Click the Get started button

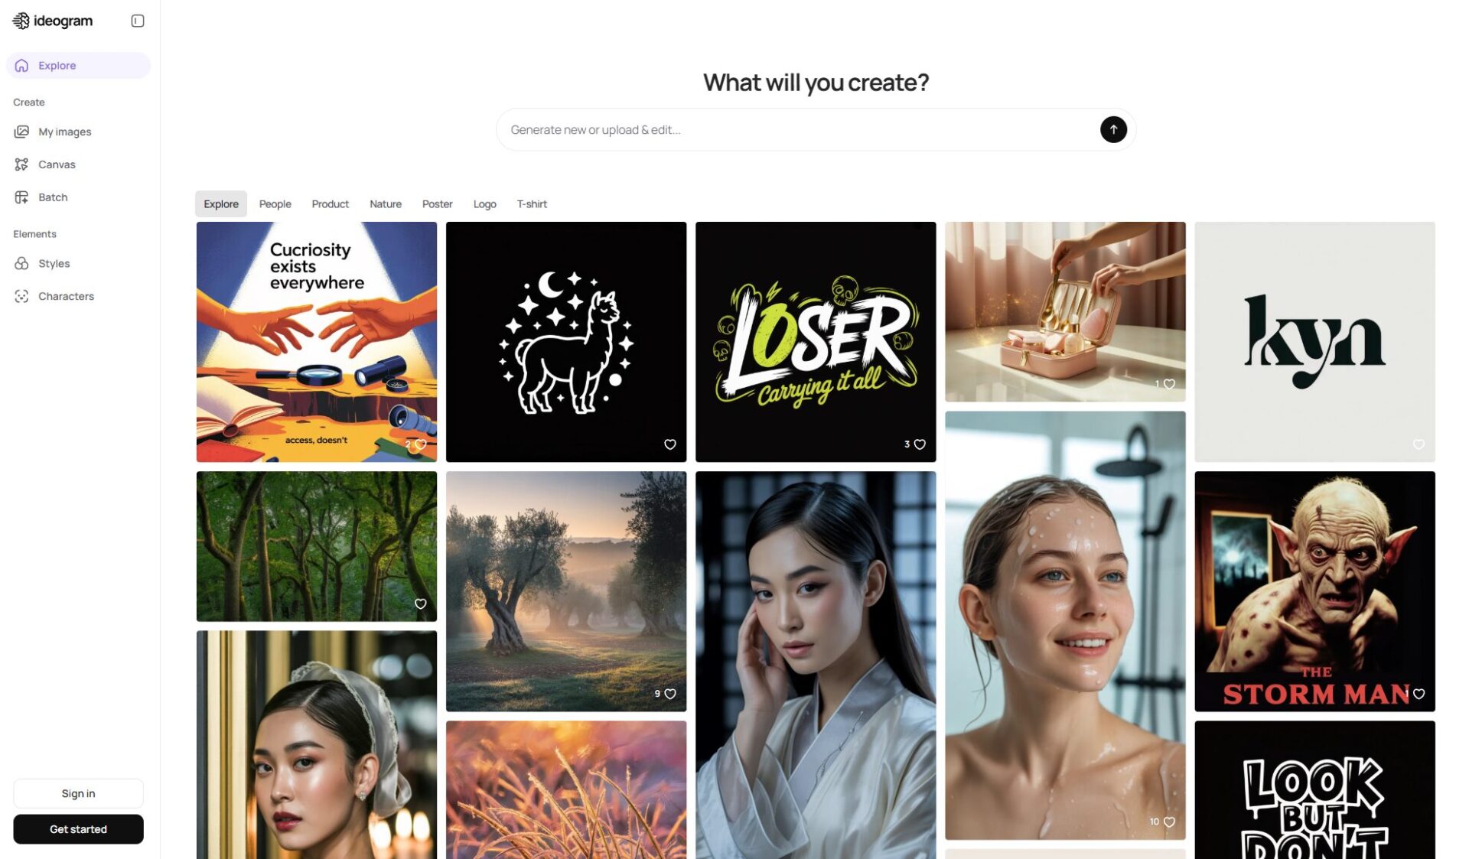[x=78, y=829]
